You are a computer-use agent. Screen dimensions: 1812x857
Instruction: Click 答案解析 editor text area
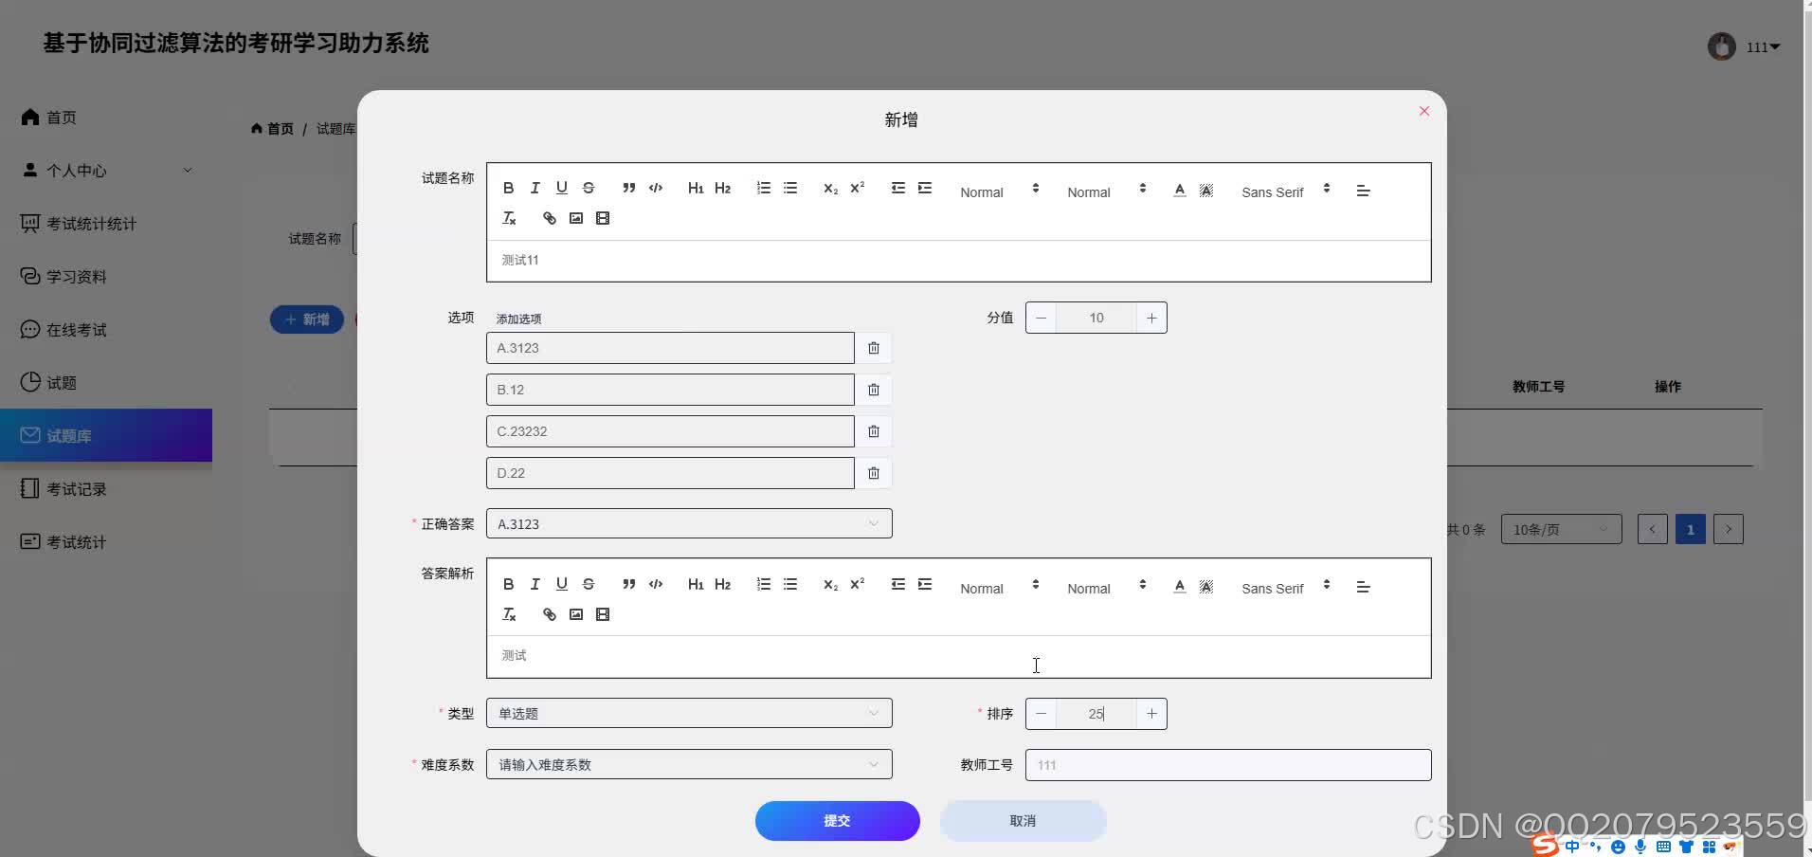(958, 656)
